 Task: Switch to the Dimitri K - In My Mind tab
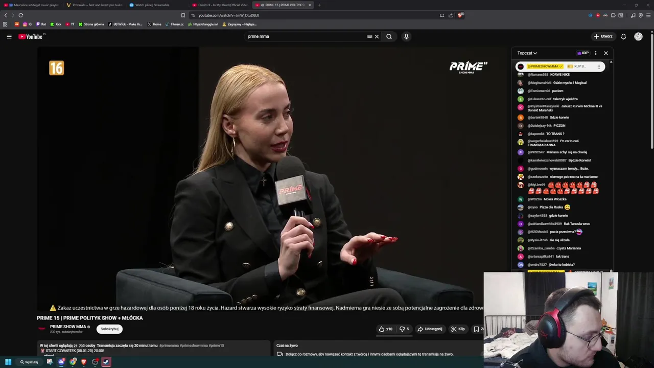(x=220, y=5)
